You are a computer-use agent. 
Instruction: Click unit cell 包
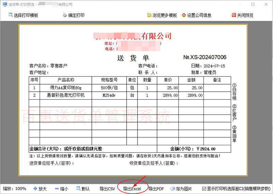(x=132, y=88)
